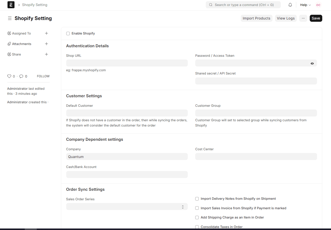331x230 pixels.
Task: Add an assignee with Assigned To plus
Action: 46,33
